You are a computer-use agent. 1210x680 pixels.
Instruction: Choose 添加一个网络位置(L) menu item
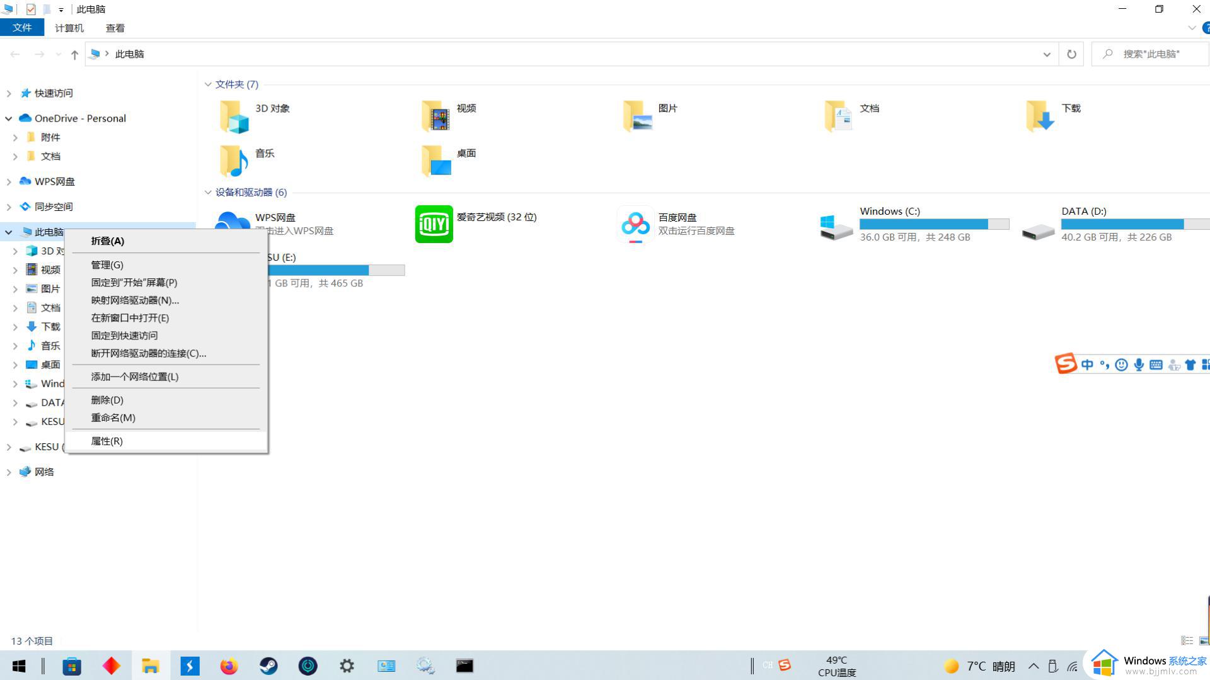tap(166, 377)
